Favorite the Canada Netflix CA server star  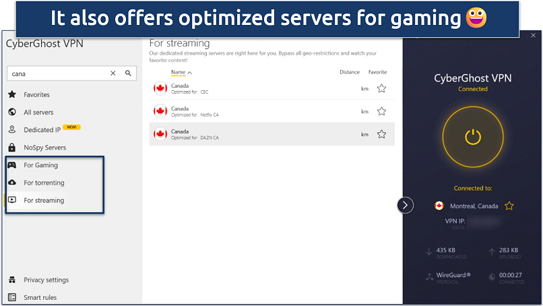point(381,111)
